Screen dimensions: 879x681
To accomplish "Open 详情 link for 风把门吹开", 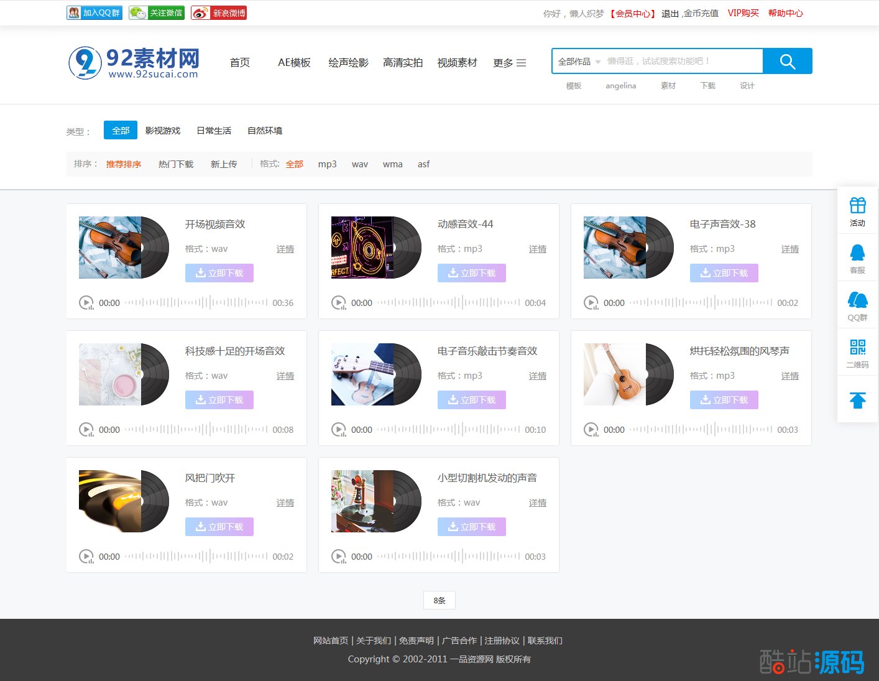I will [285, 503].
